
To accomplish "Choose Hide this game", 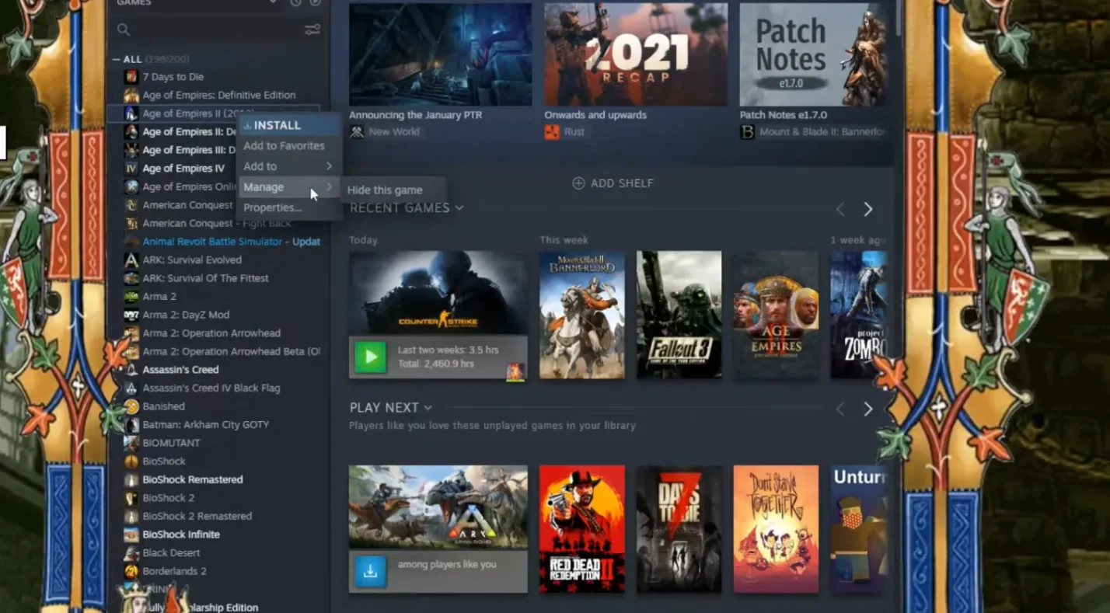I will click(x=385, y=190).
